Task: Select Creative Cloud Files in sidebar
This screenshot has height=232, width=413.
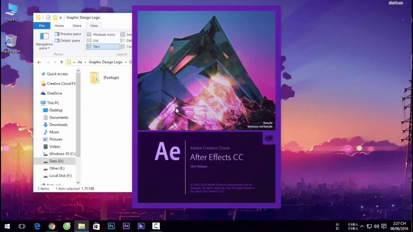Action: (x=58, y=83)
